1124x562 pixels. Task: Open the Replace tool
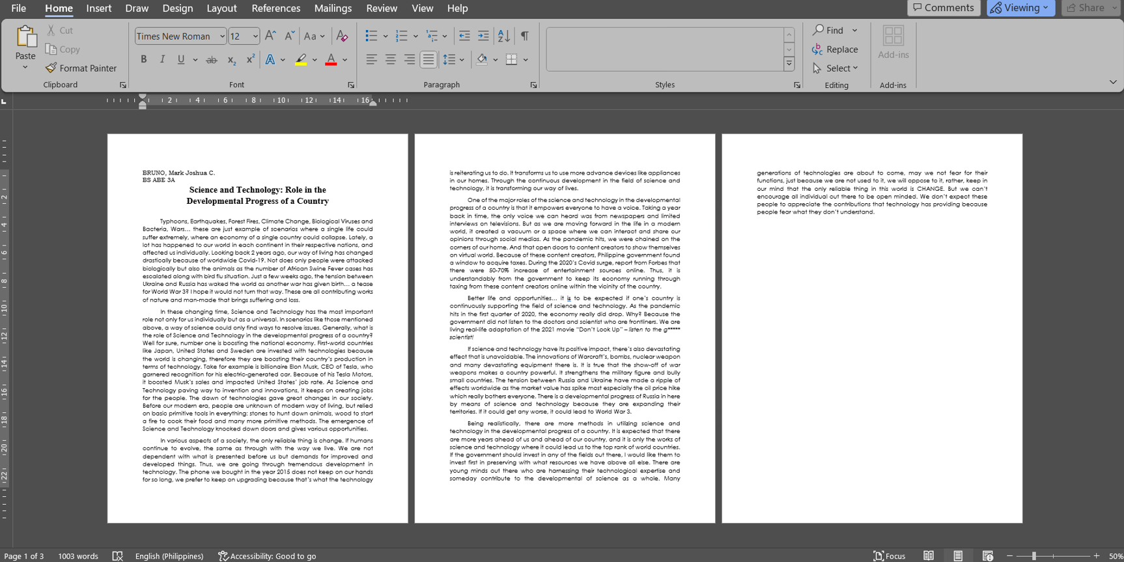(835, 49)
